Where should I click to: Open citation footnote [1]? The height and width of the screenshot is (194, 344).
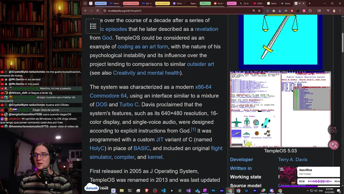coord(193,130)
